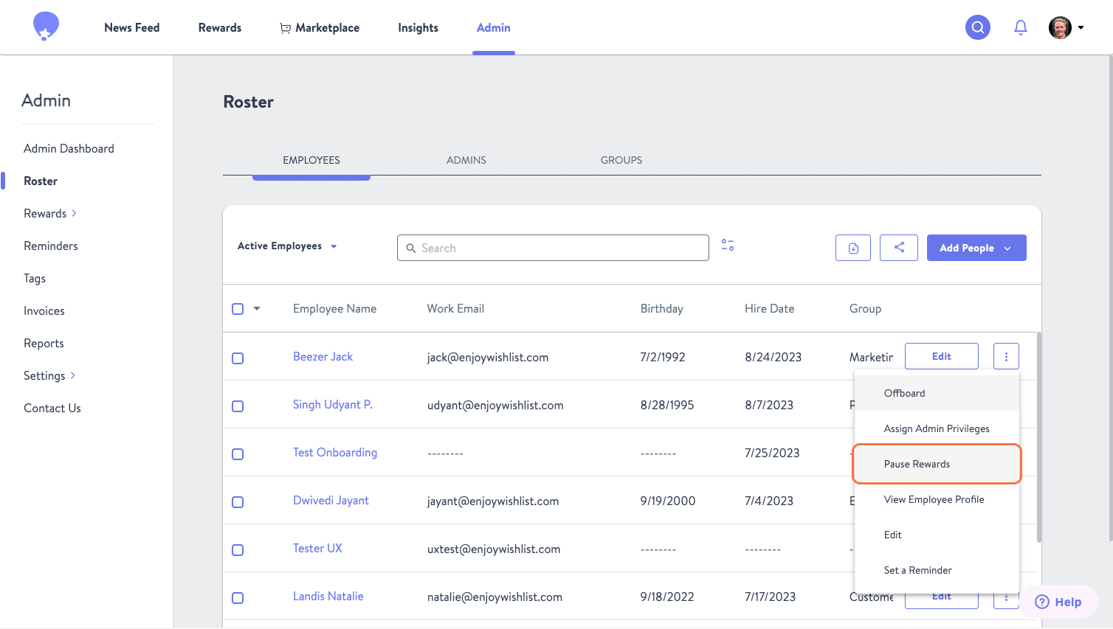Open the filter options icon beside search
1113x629 pixels.
click(x=728, y=245)
